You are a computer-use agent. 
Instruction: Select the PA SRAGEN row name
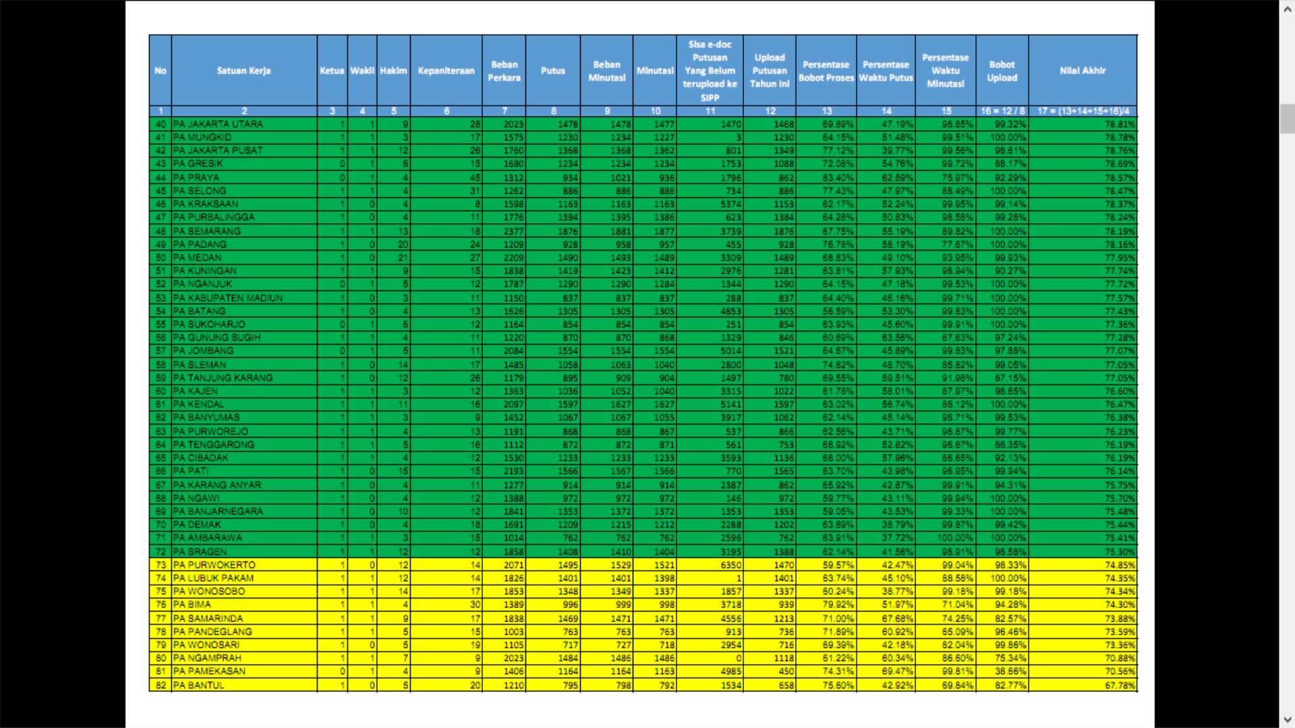click(200, 551)
